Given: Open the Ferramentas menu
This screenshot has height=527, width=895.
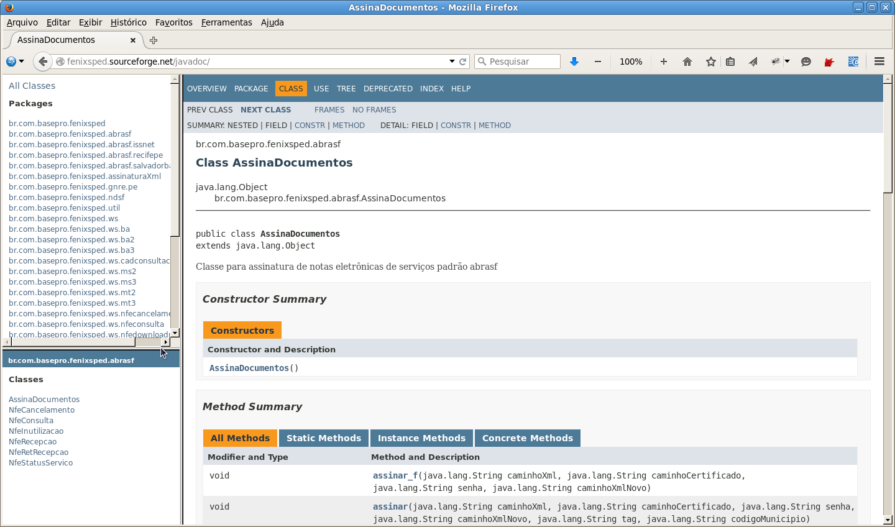Looking at the screenshot, I should 226,22.
